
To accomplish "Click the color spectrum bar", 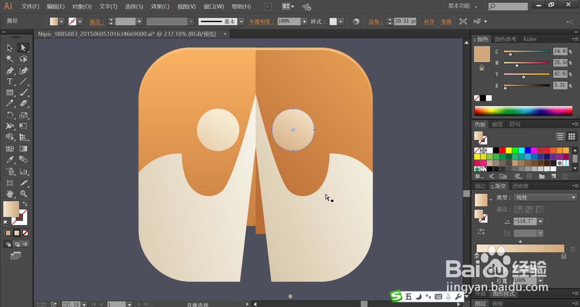I will [x=523, y=111].
